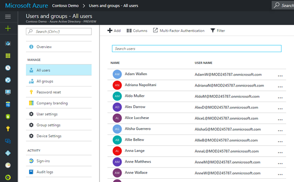Viewport: 294px width, 182px height.
Task: Click the Add user toolbar button
Action: pos(114,31)
